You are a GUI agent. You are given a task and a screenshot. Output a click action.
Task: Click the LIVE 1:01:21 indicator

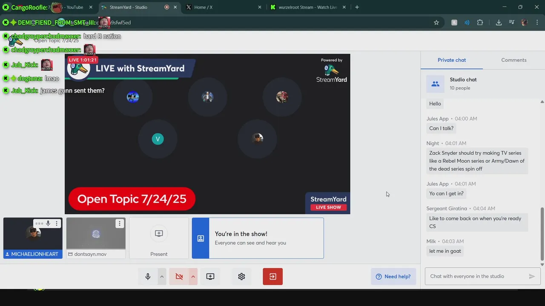[x=83, y=60]
